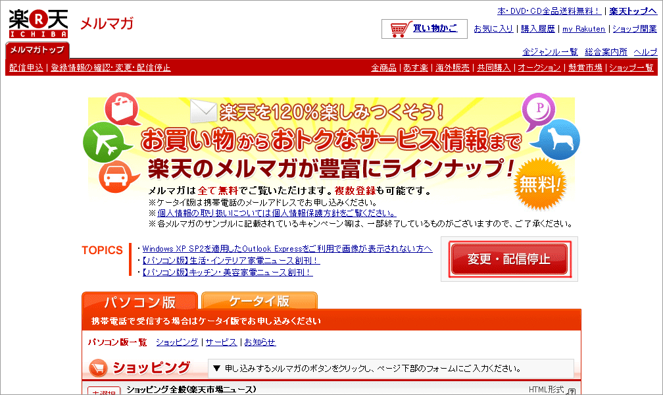Click 本・DVD・CD全品送料無料 link

(549, 11)
